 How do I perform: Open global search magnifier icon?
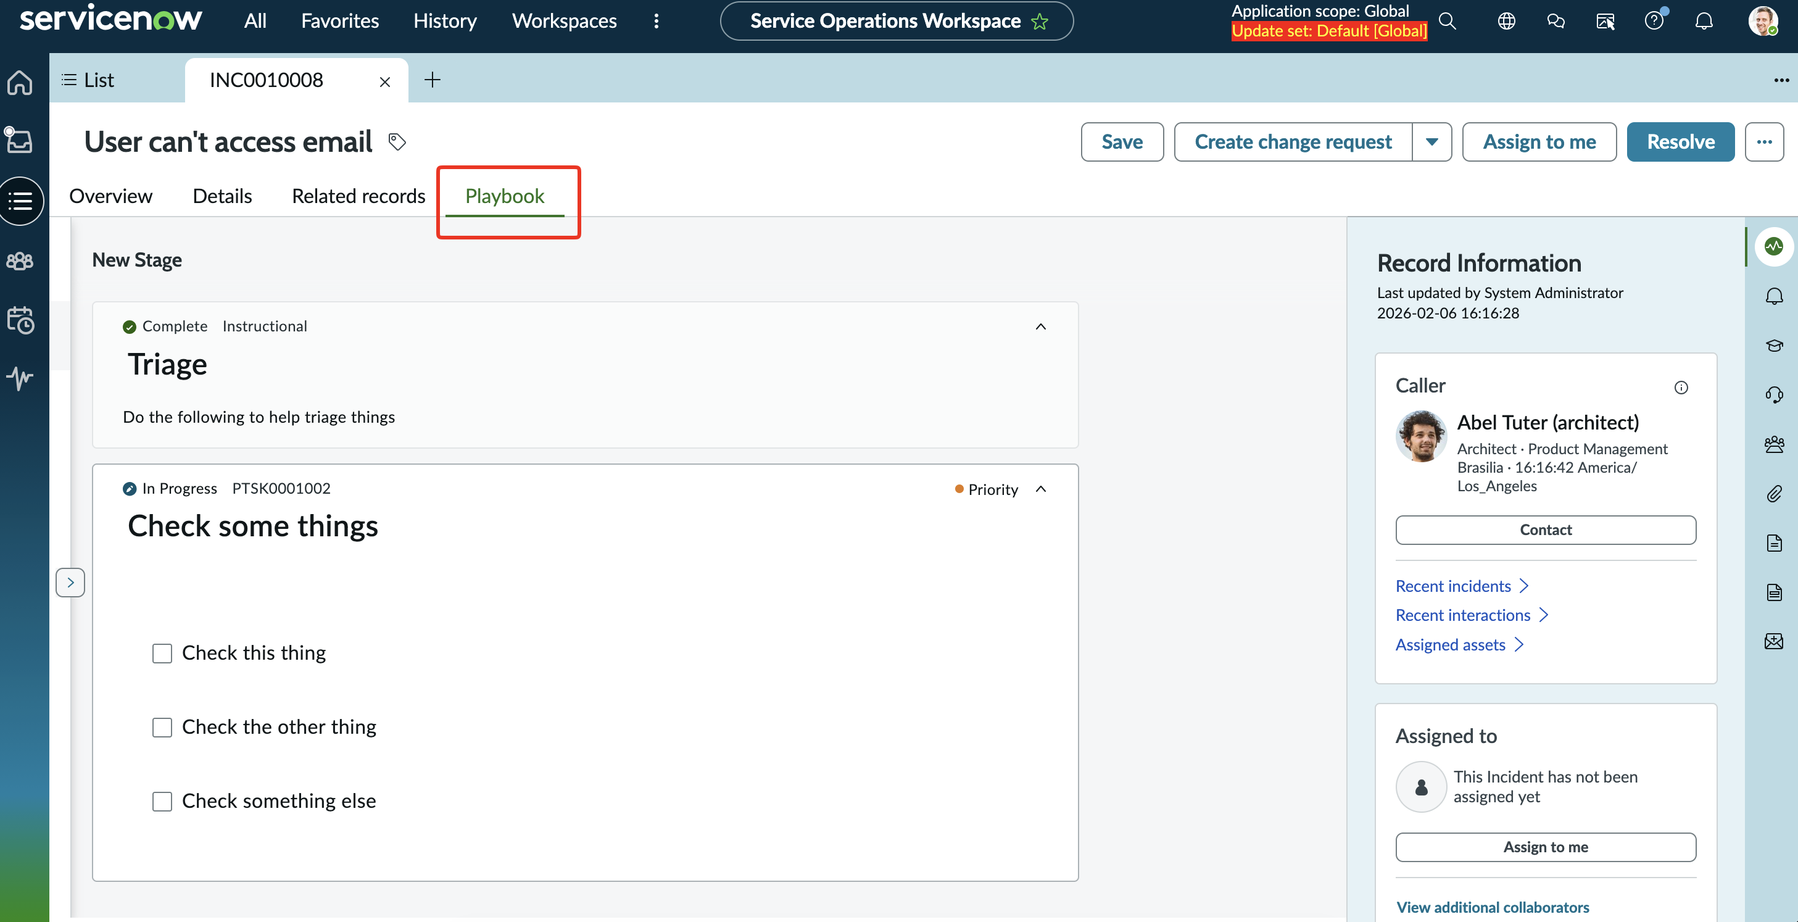coord(1448,21)
